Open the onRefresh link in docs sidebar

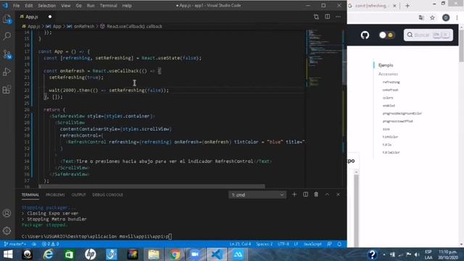(x=390, y=90)
